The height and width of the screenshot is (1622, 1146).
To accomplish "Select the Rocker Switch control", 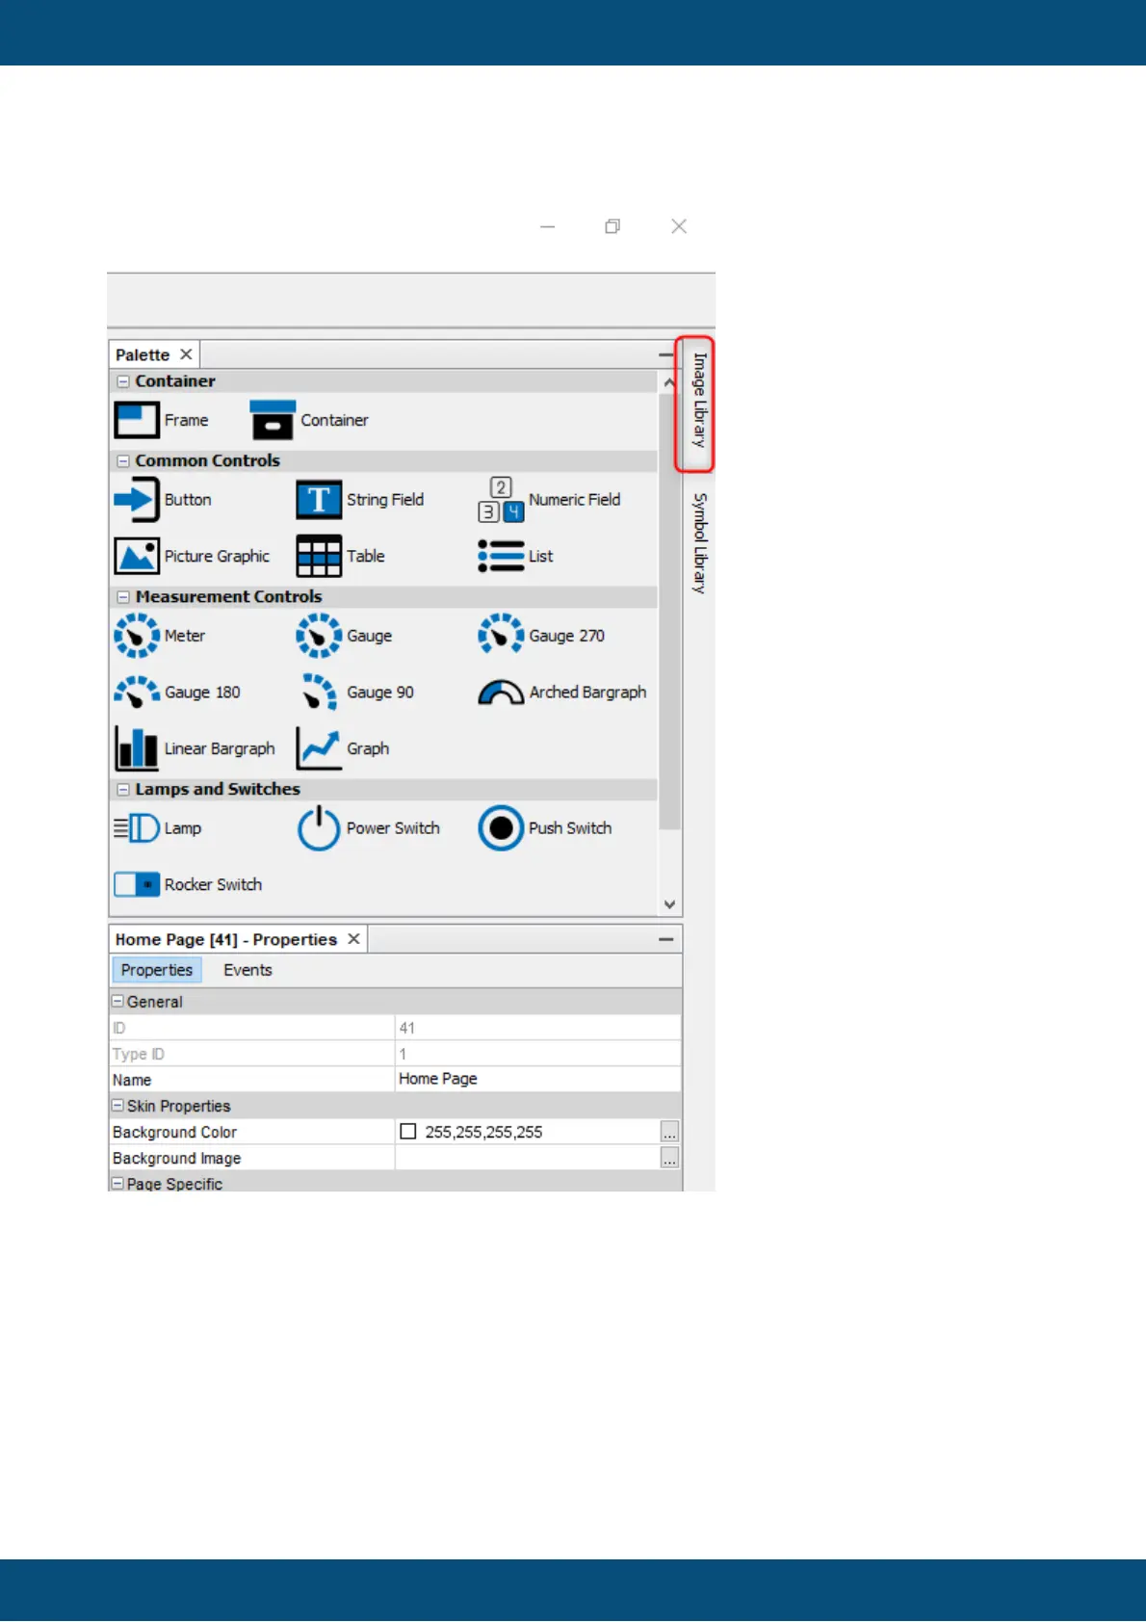I will click(188, 884).
